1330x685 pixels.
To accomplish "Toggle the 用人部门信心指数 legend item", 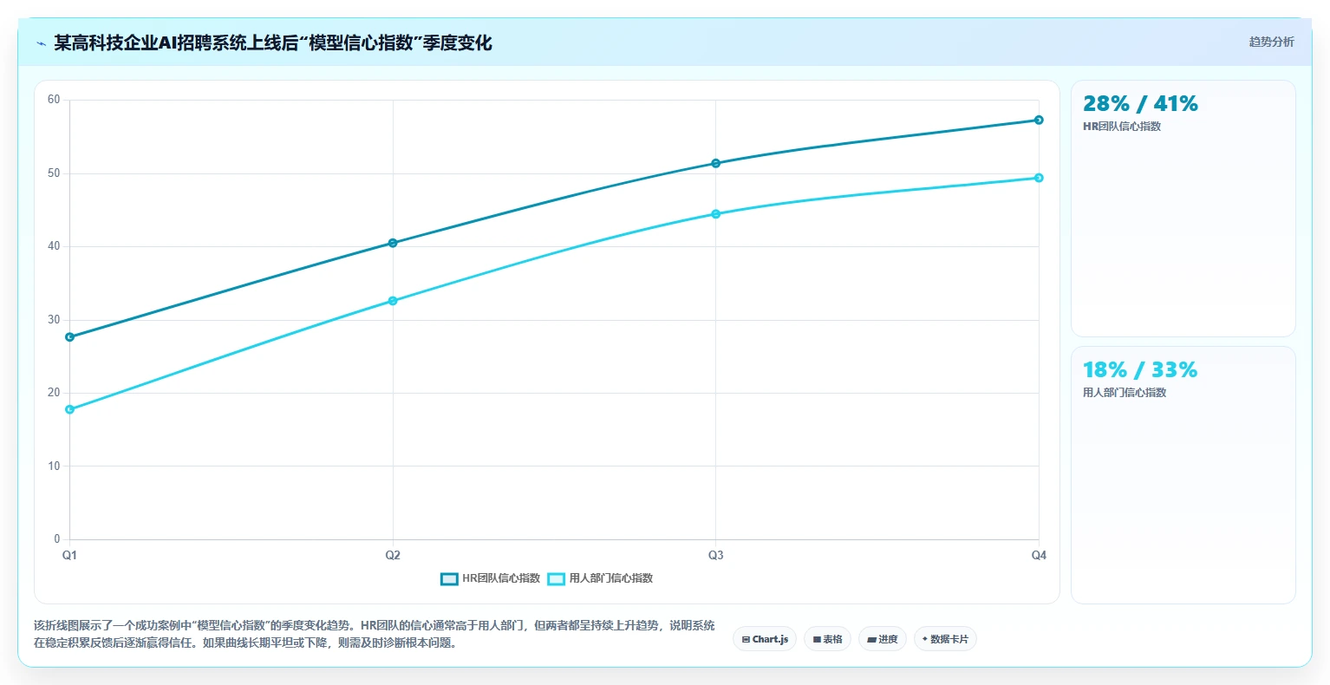I will pyautogui.click(x=600, y=578).
